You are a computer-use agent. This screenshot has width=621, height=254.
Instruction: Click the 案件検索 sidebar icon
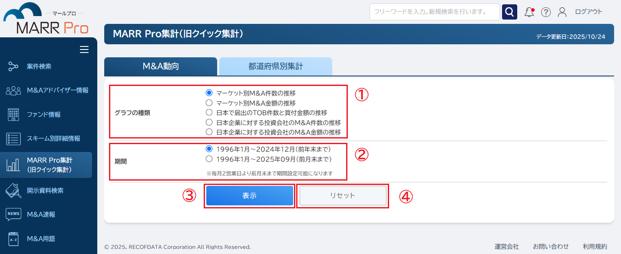13,66
